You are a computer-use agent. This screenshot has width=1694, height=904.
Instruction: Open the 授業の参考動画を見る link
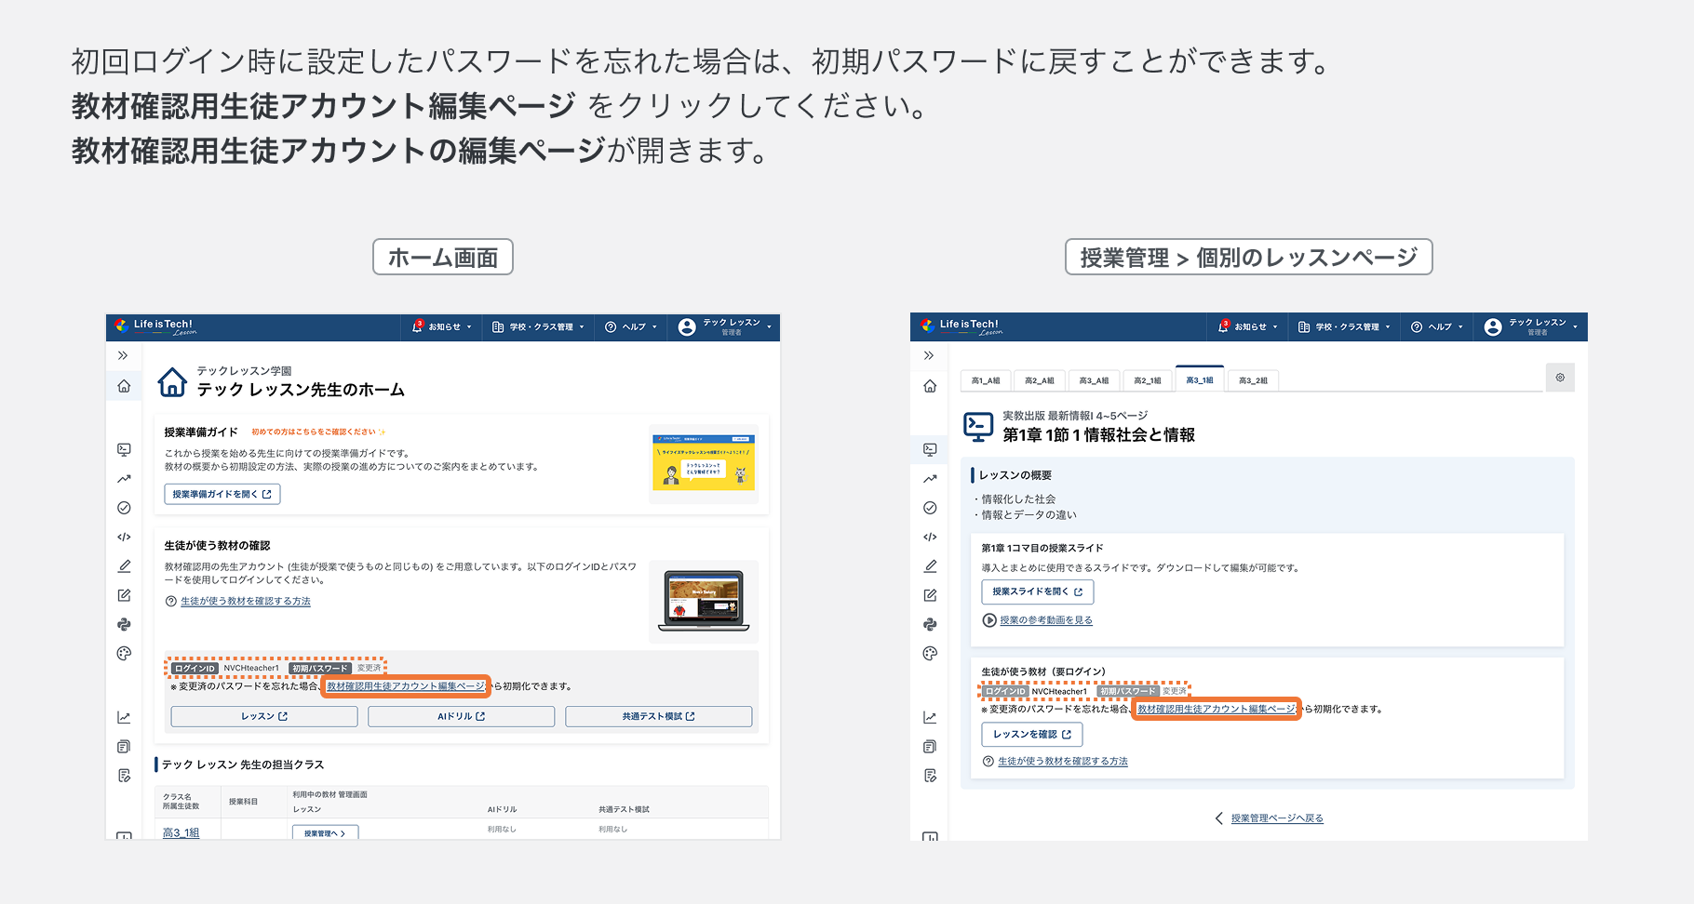coord(1046,619)
